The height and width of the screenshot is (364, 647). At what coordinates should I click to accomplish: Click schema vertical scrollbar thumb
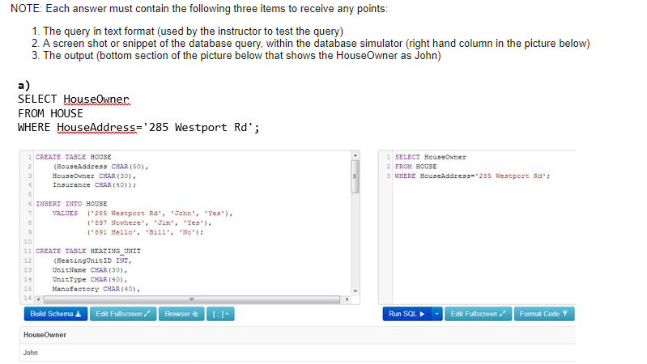click(355, 176)
